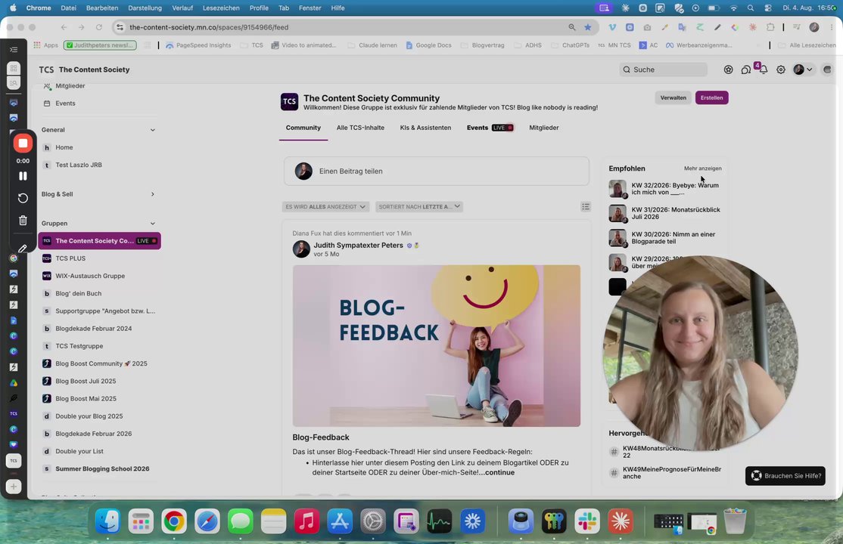Expand the Blog & Sell section
The width and height of the screenshot is (843, 544).
click(x=153, y=194)
